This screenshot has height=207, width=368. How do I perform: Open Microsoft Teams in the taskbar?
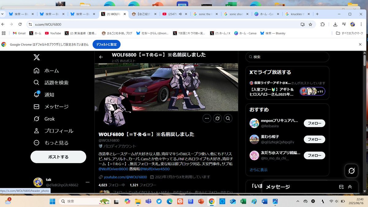(x=148, y=201)
